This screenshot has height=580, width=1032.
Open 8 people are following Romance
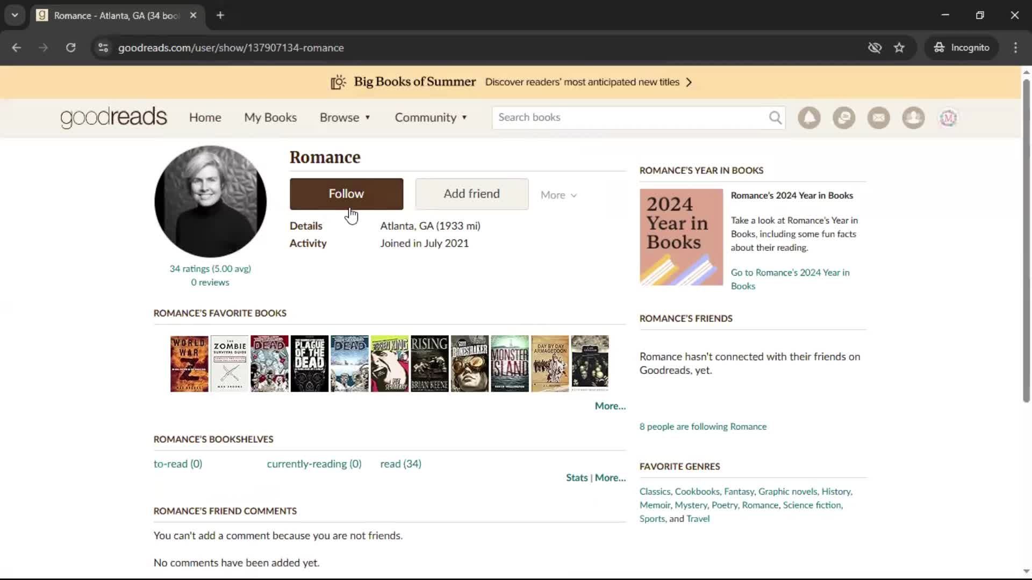pyautogui.click(x=703, y=426)
